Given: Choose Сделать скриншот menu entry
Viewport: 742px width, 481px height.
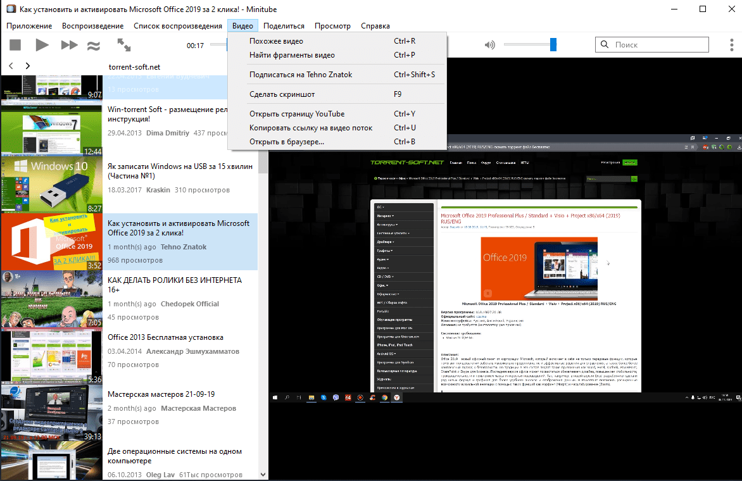Looking at the screenshot, I should (337, 94).
